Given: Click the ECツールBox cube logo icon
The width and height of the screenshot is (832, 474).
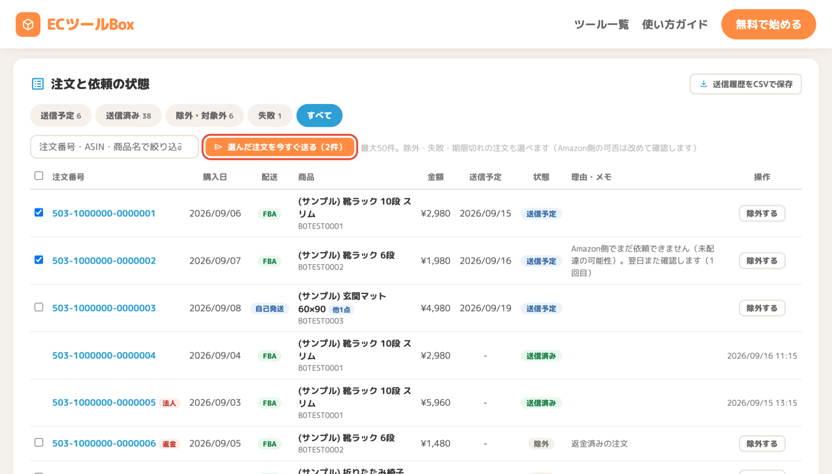Looking at the screenshot, I should (x=28, y=25).
